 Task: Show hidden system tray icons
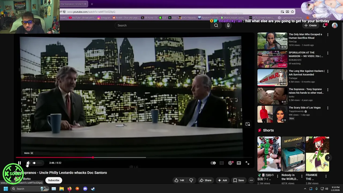[305, 189]
